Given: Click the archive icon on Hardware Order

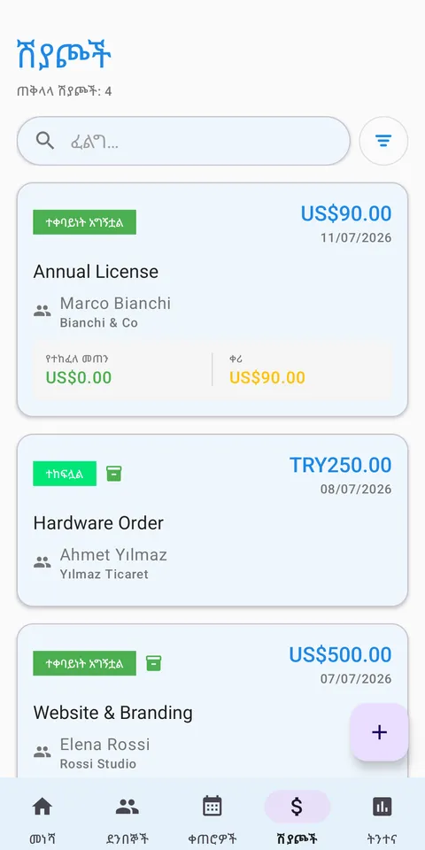Looking at the screenshot, I should pyautogui.click(x=114, y=473).
